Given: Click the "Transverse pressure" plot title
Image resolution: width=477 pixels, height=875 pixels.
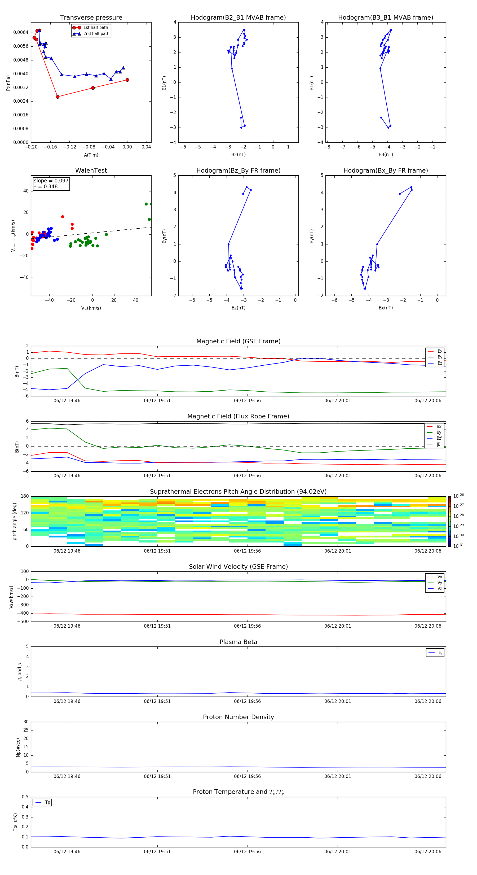Looking at the screenshot, I should (91, 18).
